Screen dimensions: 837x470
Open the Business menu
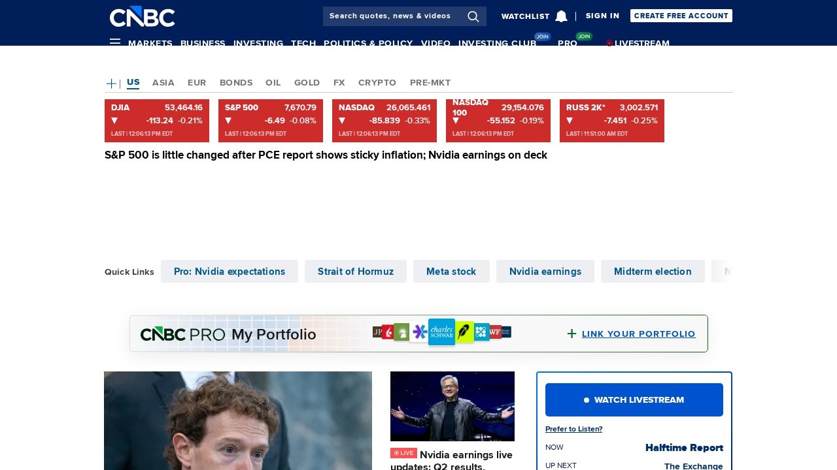click(203, 43)
